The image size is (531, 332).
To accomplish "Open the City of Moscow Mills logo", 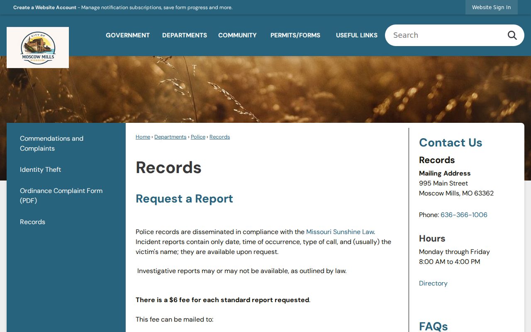I will tap(38, 47).
